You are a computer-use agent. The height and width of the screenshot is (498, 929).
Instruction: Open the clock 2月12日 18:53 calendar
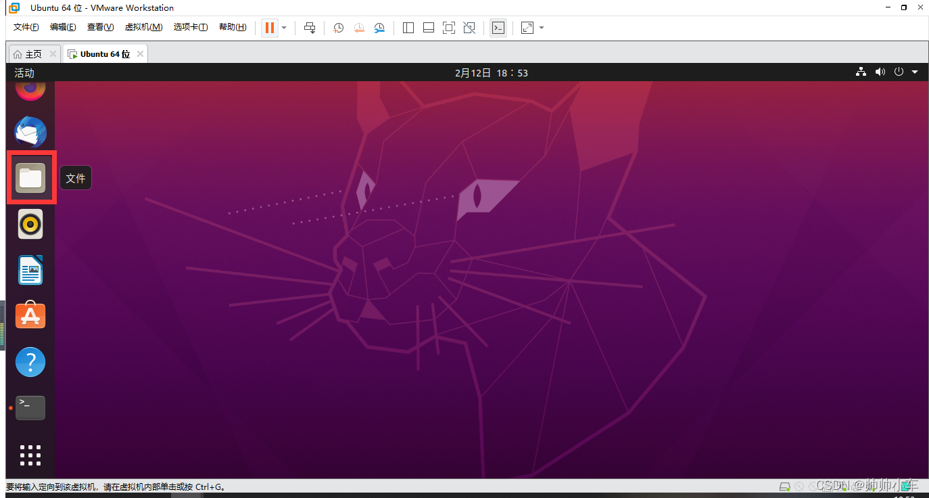point(492,72)
